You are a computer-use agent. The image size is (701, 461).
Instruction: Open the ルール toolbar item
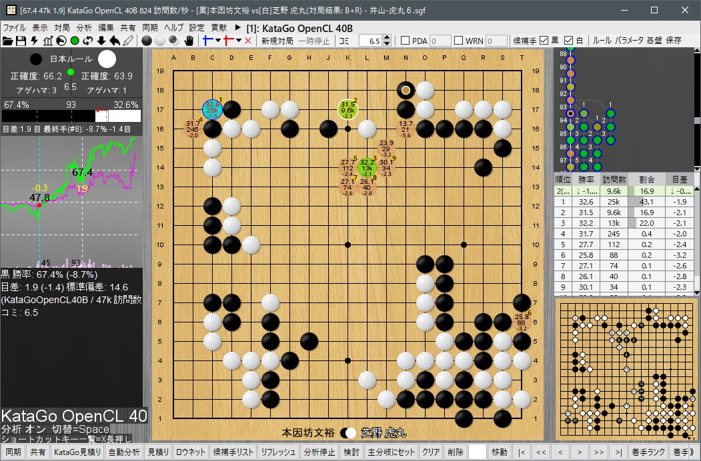(x=602, y=41)
